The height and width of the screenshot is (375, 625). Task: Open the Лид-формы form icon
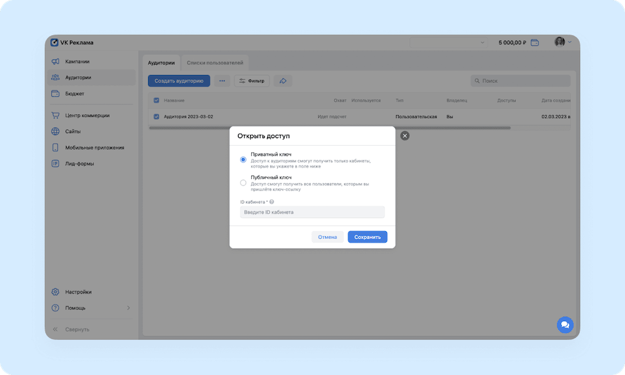coord(56,163)
